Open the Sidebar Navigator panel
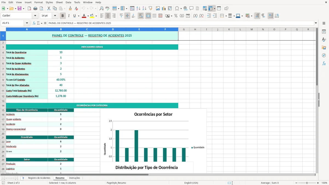 tap(324, 55)
